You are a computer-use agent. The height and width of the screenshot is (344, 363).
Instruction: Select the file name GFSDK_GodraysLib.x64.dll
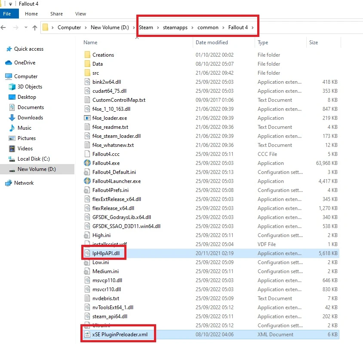tap(122, 217)
